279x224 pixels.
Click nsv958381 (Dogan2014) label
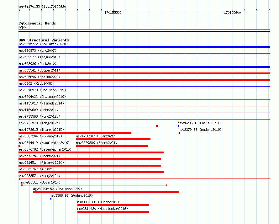41,182
